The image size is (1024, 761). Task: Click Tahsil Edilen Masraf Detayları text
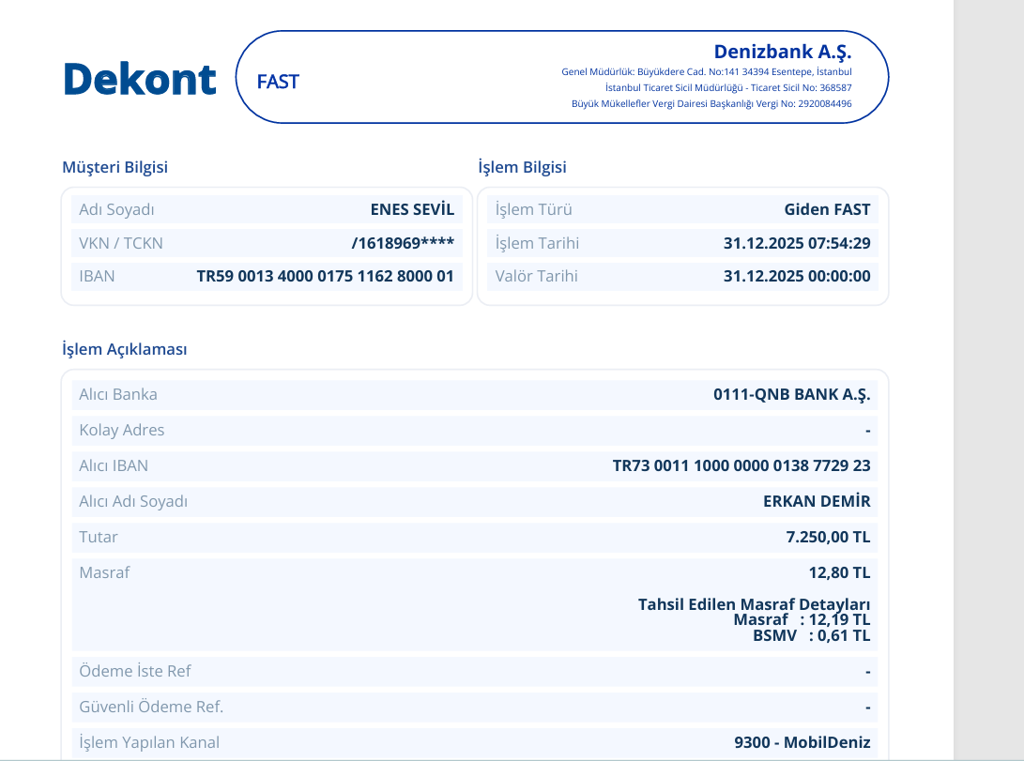point(755,604)
